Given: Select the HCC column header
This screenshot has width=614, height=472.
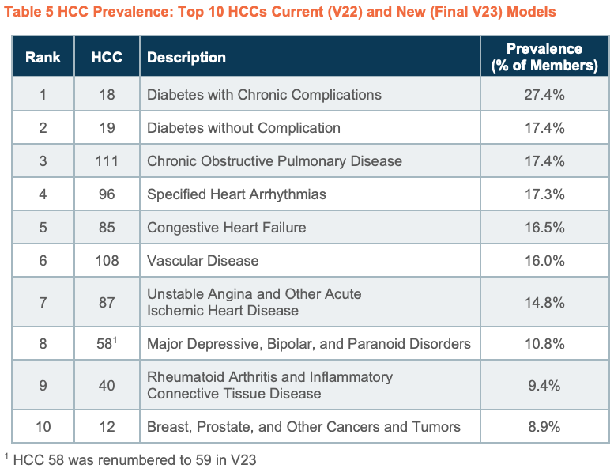Looking at the screenshot, I should coord(107,57).
